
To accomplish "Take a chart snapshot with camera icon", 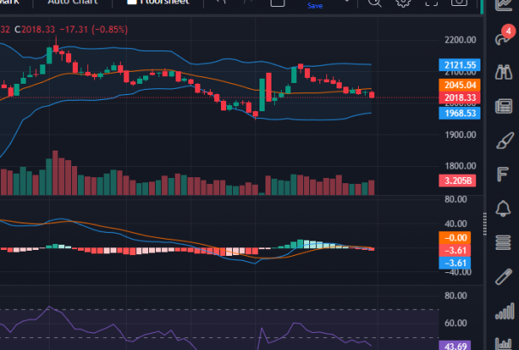I will (459, 3).
